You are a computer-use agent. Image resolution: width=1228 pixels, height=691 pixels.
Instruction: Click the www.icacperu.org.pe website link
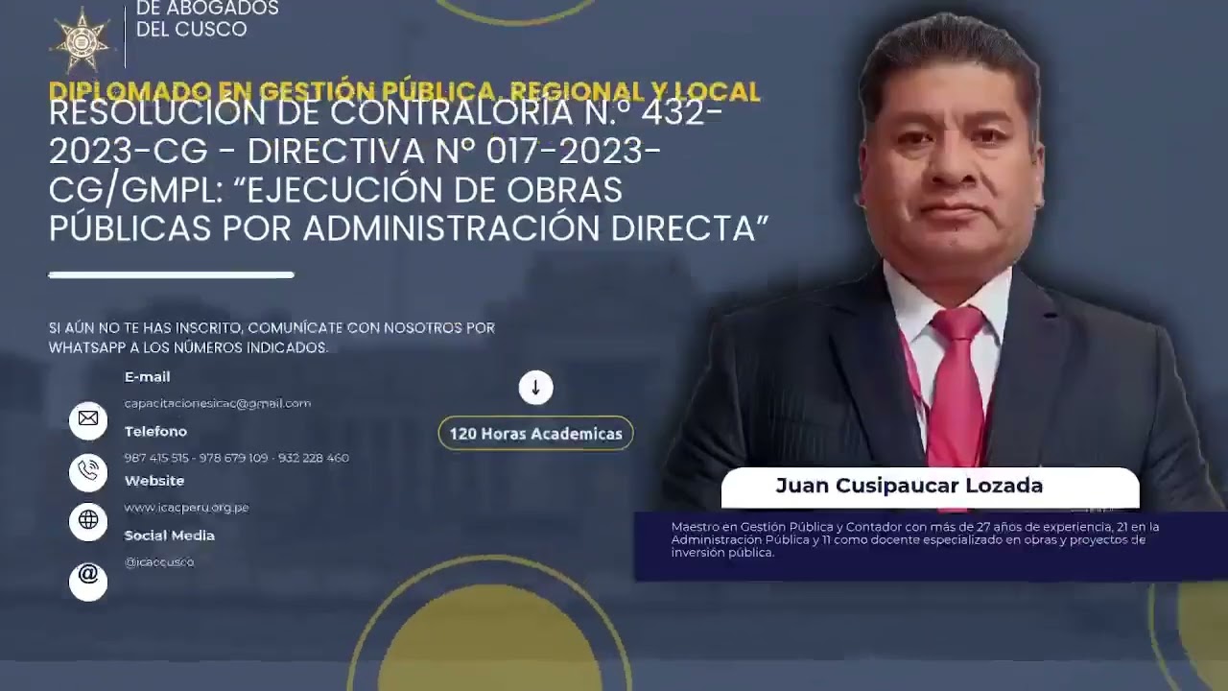click(x=186, y=508)
